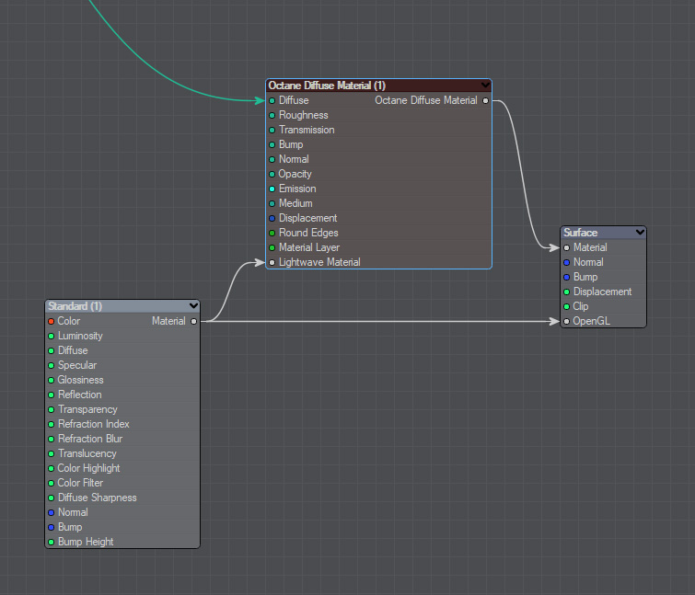
Task: Click the Material output socket on Standard node
Action: coord(193,321)
